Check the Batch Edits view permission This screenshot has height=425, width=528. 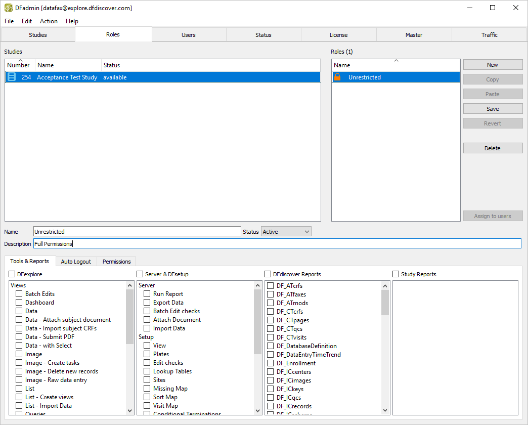click(19, 294)
